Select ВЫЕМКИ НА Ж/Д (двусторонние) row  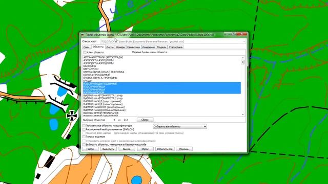pyautogui.click(x=162, y=101)
